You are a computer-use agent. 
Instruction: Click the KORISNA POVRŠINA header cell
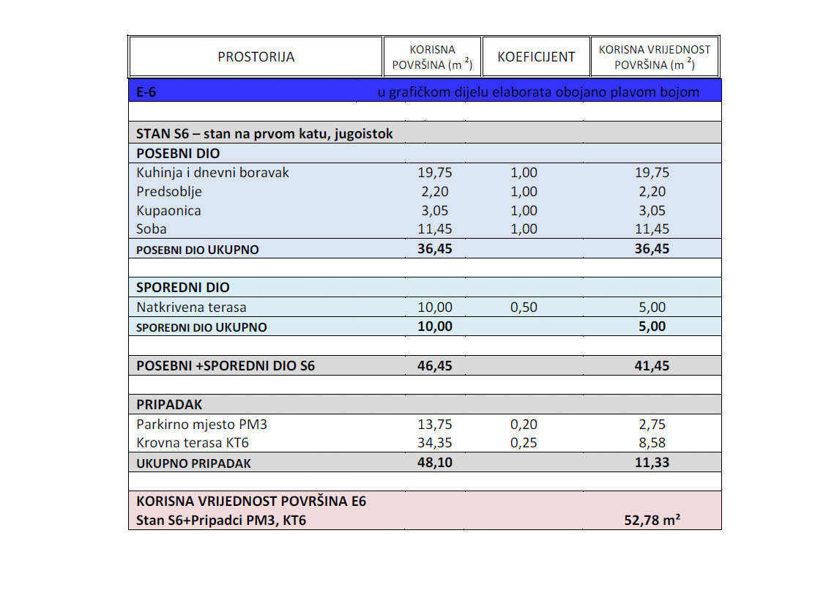pyautogui.click(x=432, y=56)
